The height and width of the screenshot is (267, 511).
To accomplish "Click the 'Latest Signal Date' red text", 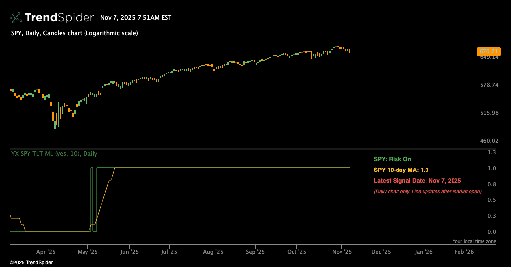I will (x=417, y=181).
